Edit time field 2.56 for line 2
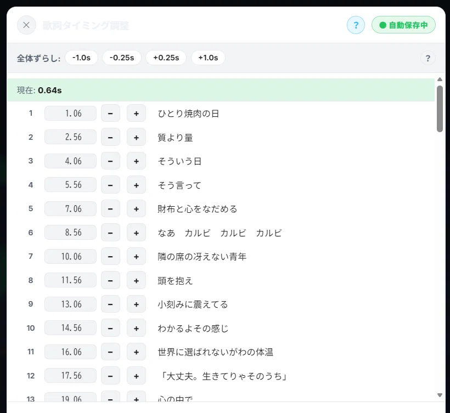This screenshot has height=413, width=450. [x=70, y=137]
